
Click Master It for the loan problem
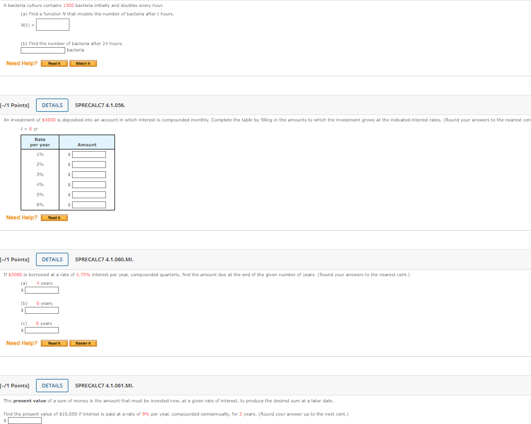(x=83, y=343)
